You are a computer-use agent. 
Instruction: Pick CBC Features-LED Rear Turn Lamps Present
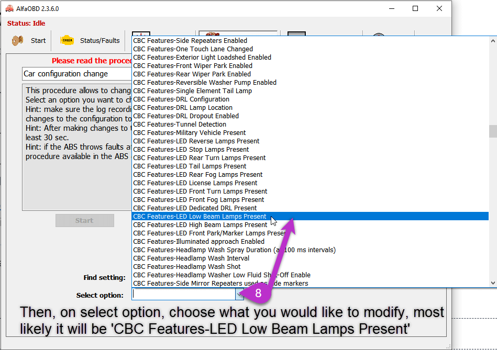[x=310, y=158]
